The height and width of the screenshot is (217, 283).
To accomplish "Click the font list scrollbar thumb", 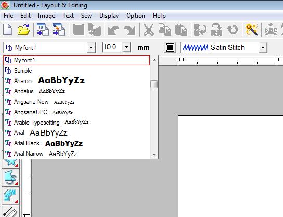I will pos(154,84).
